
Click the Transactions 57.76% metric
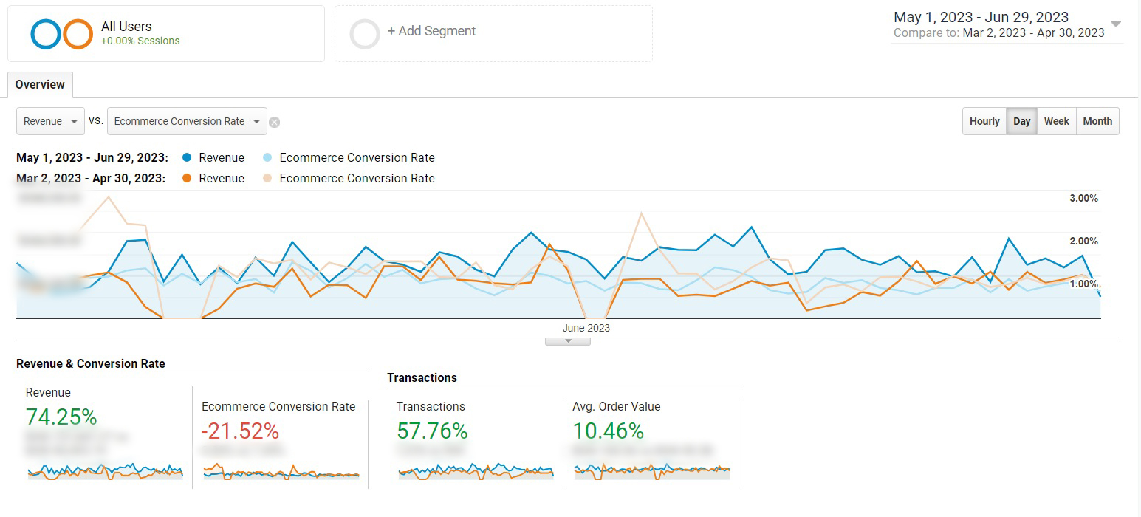pos(432,431)
